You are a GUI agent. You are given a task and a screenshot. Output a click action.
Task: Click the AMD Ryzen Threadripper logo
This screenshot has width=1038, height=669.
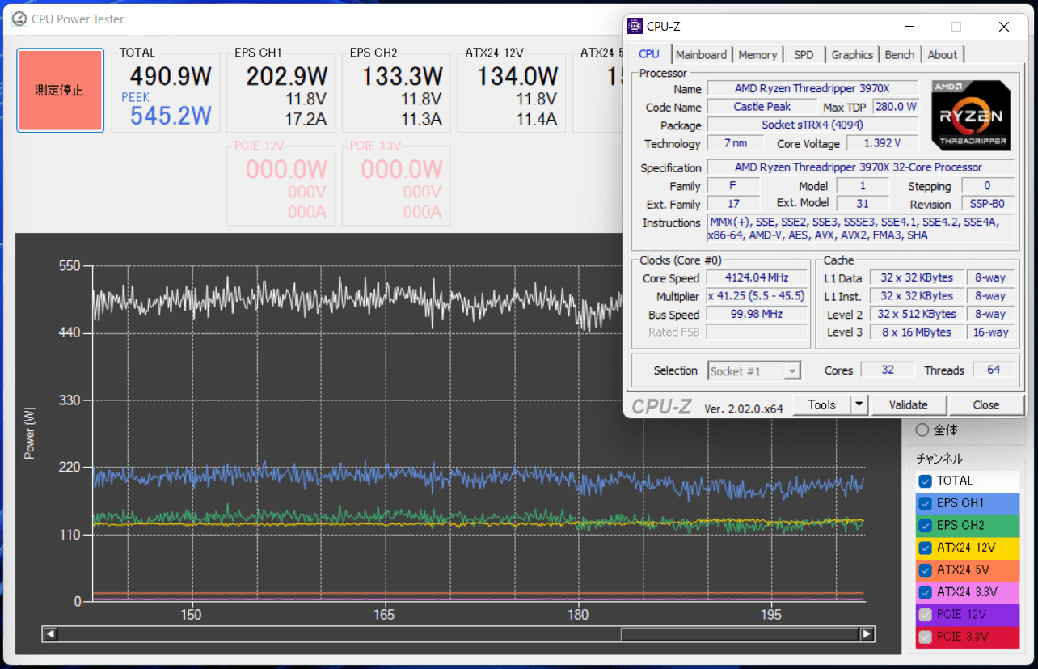[x=970, y=115]
